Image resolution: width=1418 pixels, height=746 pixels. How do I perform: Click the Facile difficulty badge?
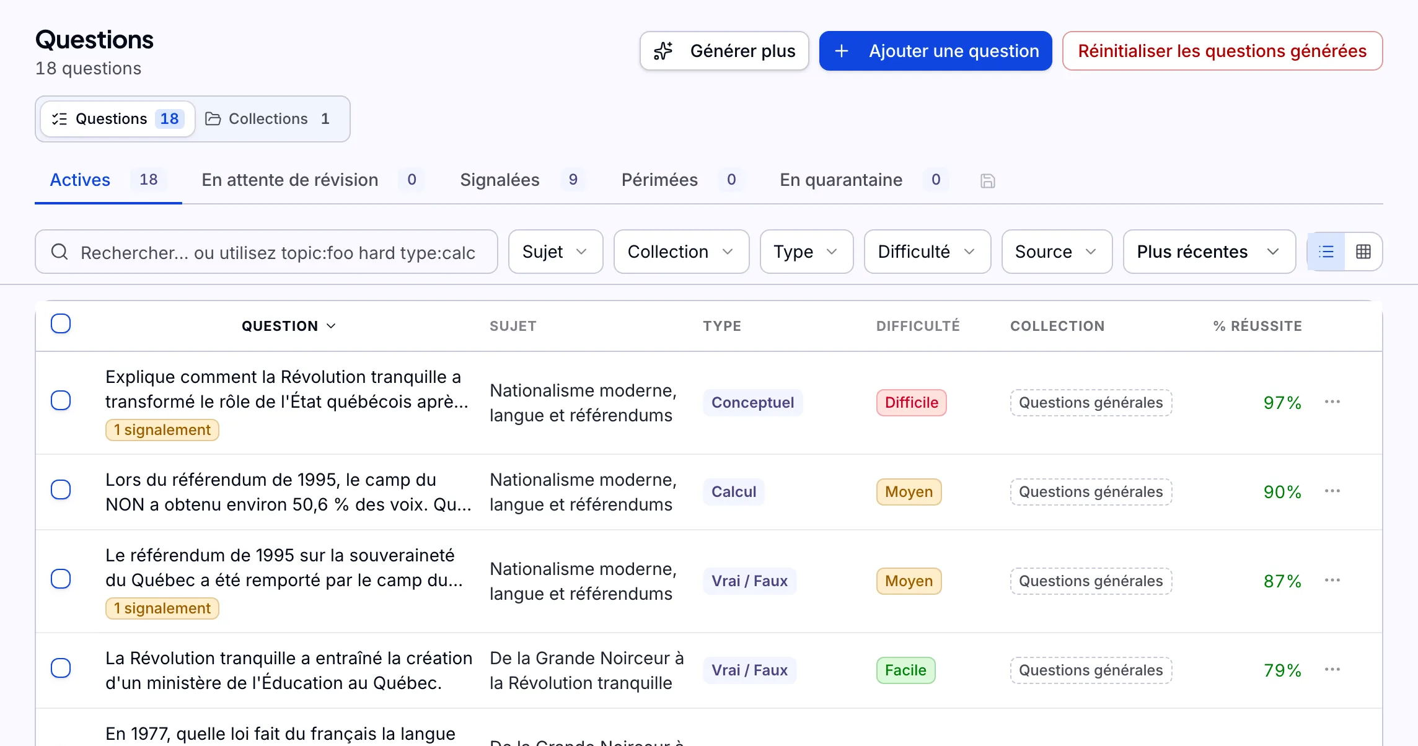click(x=906, y=670)
